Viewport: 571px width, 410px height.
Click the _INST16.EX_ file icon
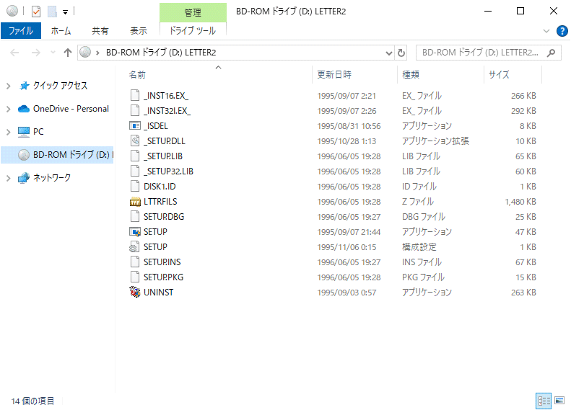pos(135,96)
